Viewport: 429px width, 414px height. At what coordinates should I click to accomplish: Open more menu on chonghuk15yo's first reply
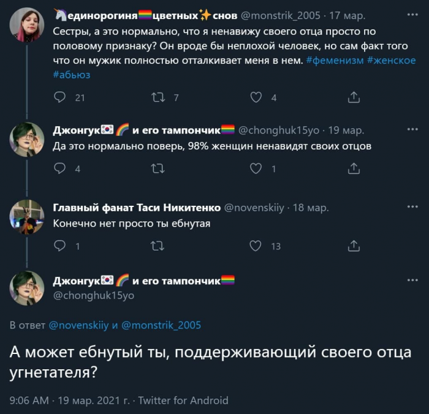click(412, 130)
